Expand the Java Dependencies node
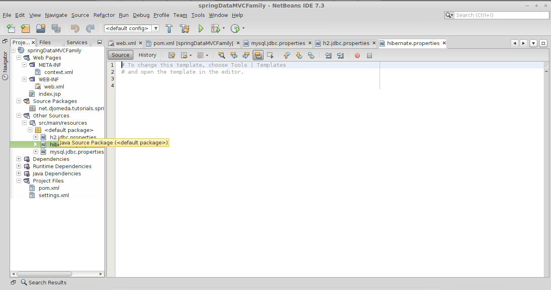Viewport: 551px width, 290px height. tap(19, 174)
